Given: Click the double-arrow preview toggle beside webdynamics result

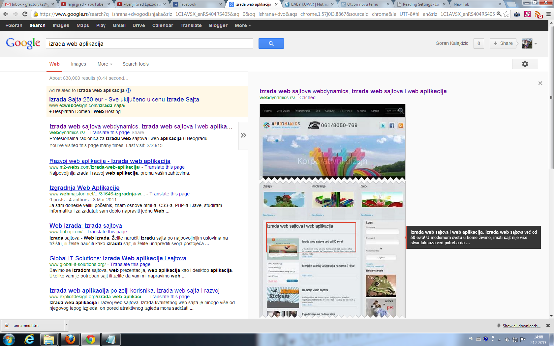Looking at the screenshot, I should pos(243,135).
